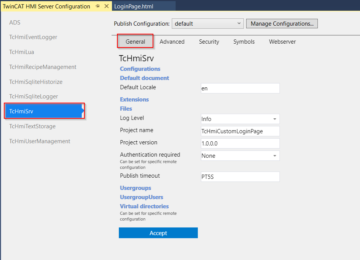
Task: Switch to the LoginPage.html document tab
Action: (134, 7)
